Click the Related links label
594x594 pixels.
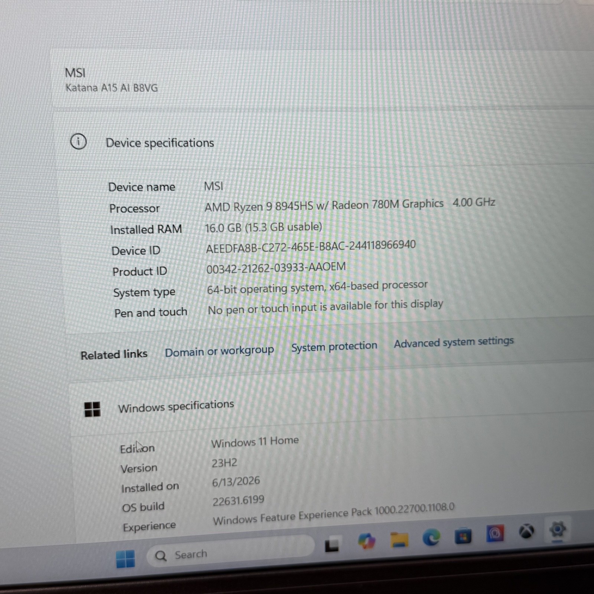tap(114, 355)
